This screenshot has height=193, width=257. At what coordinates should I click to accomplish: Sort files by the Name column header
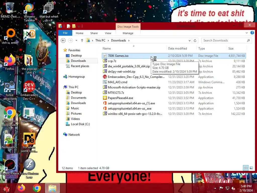tap(134, 49)
